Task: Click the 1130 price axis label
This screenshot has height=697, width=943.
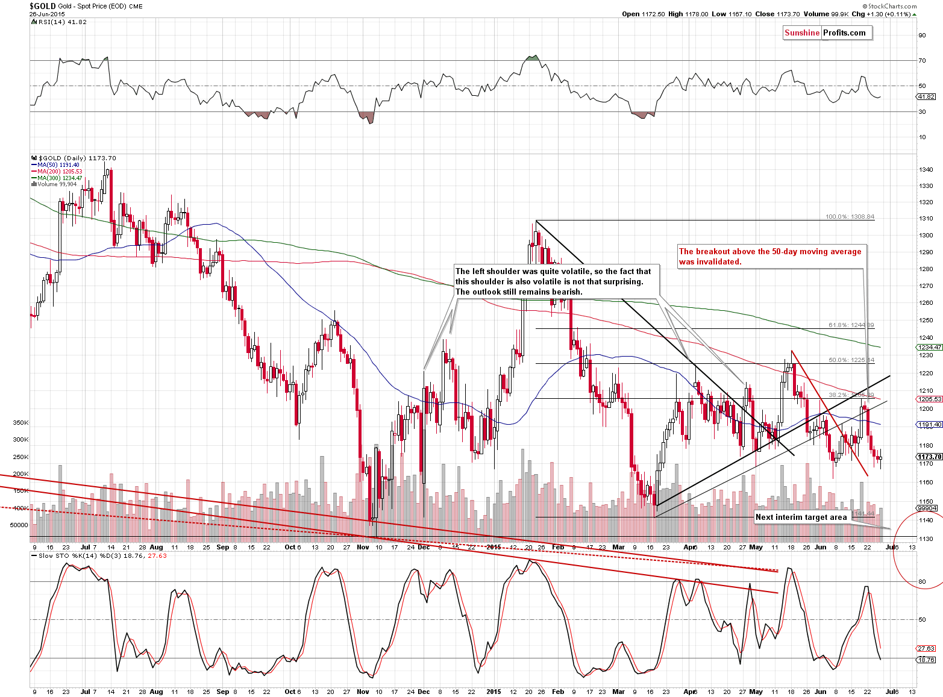Action: pos(926,539)
